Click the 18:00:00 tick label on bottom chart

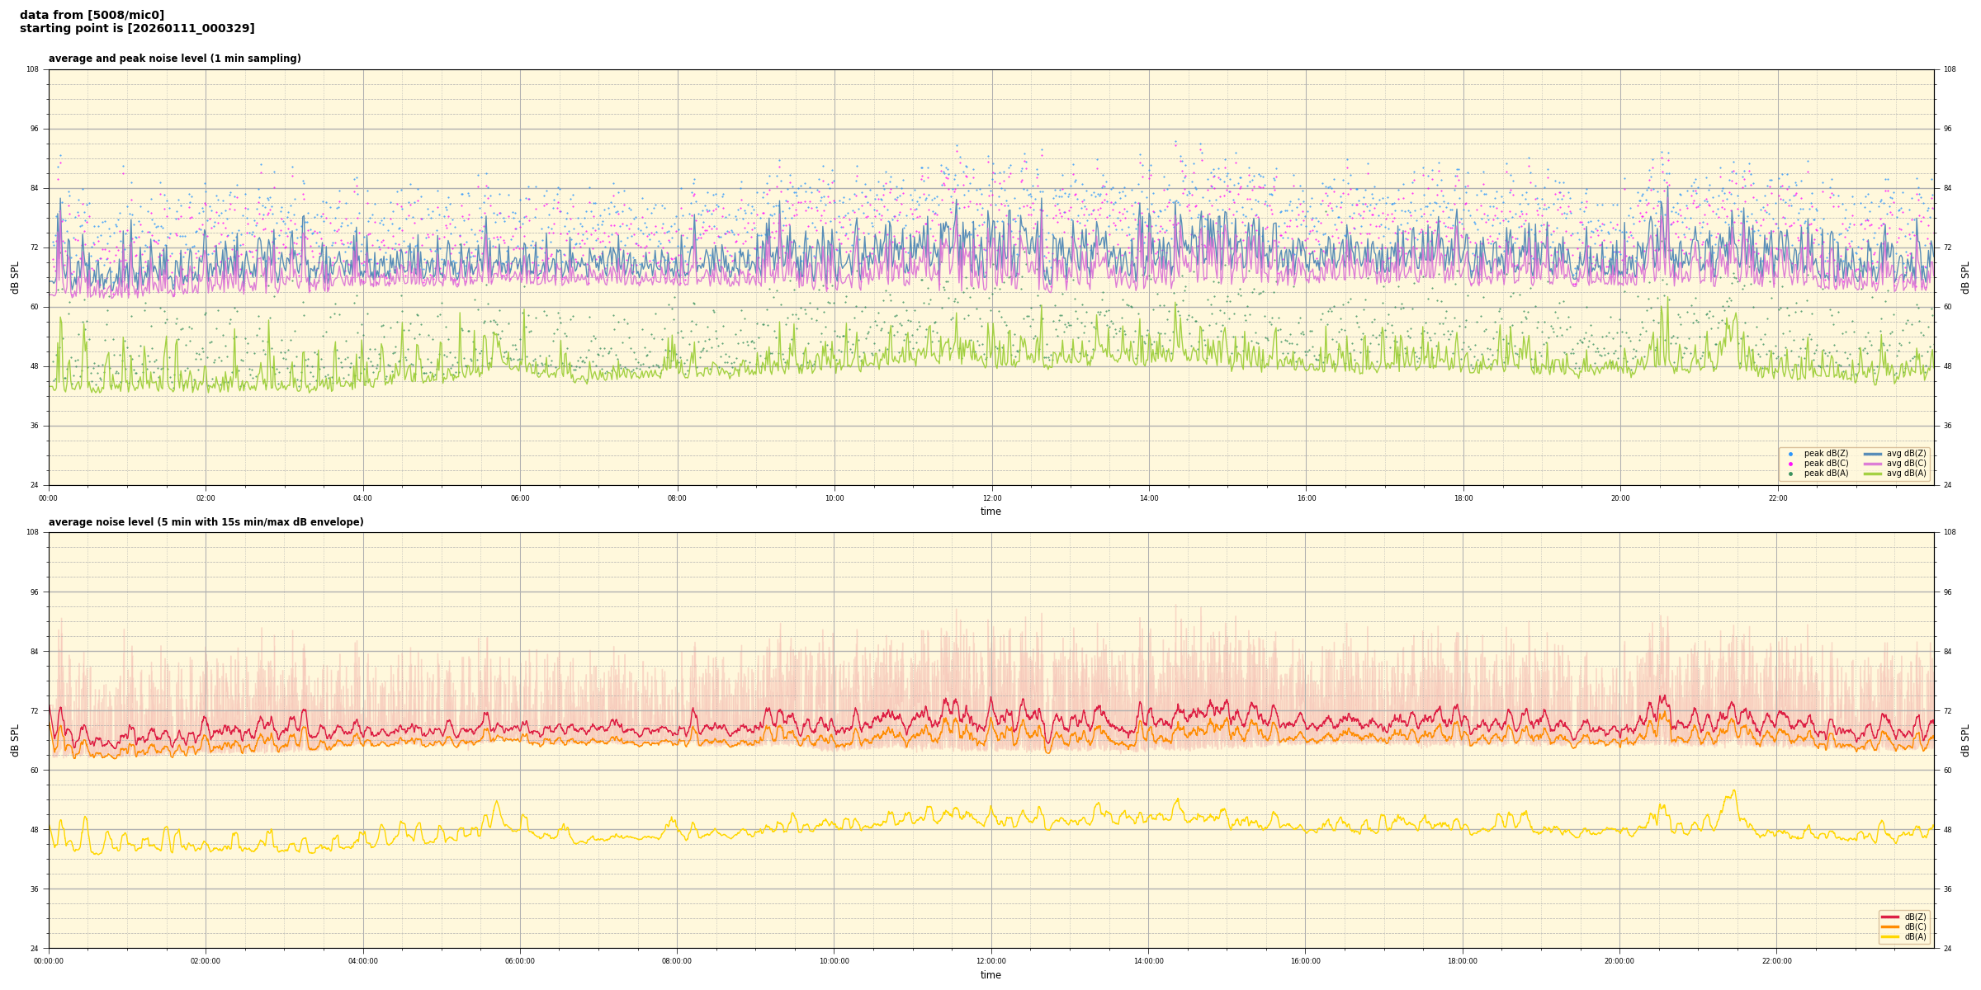1463,961
